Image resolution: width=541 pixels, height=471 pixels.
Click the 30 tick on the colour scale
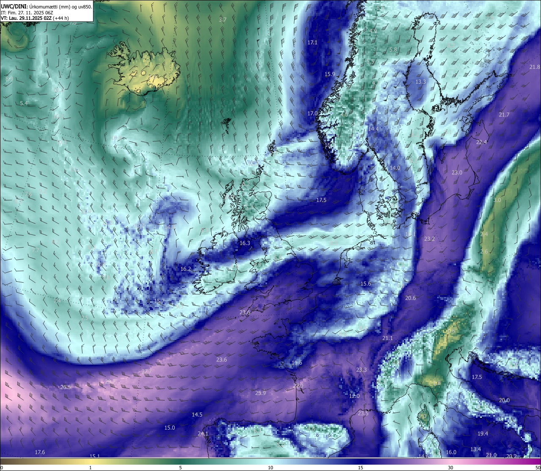(x=451, y=468)
